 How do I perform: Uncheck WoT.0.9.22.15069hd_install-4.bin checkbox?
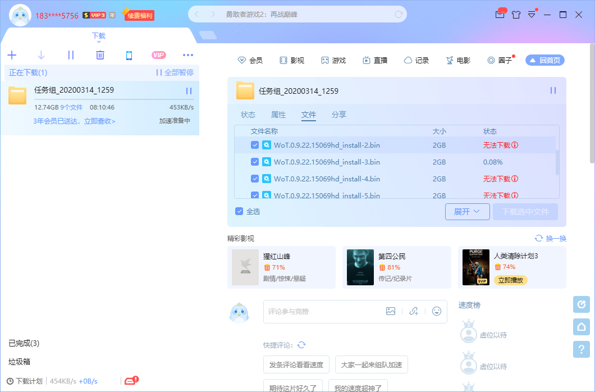(x=255, y=179)
